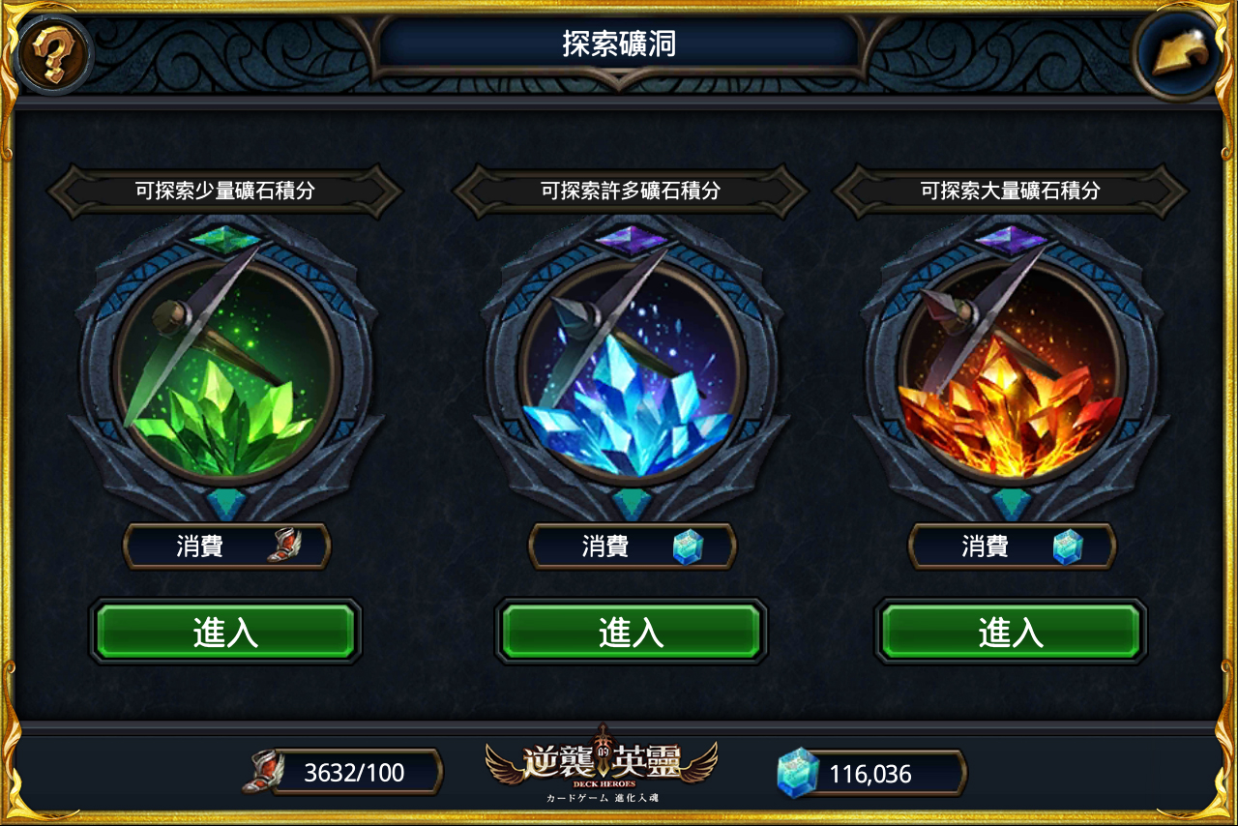Click the golden back arrow icon
This screenshot has width=1238, height=826.
pos(1182,53)
